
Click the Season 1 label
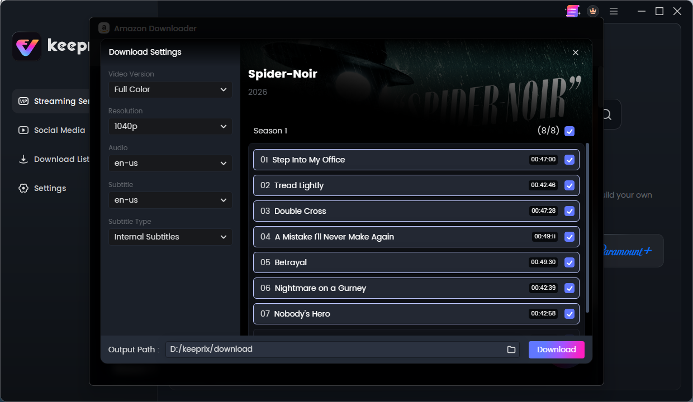click(270, 131)
